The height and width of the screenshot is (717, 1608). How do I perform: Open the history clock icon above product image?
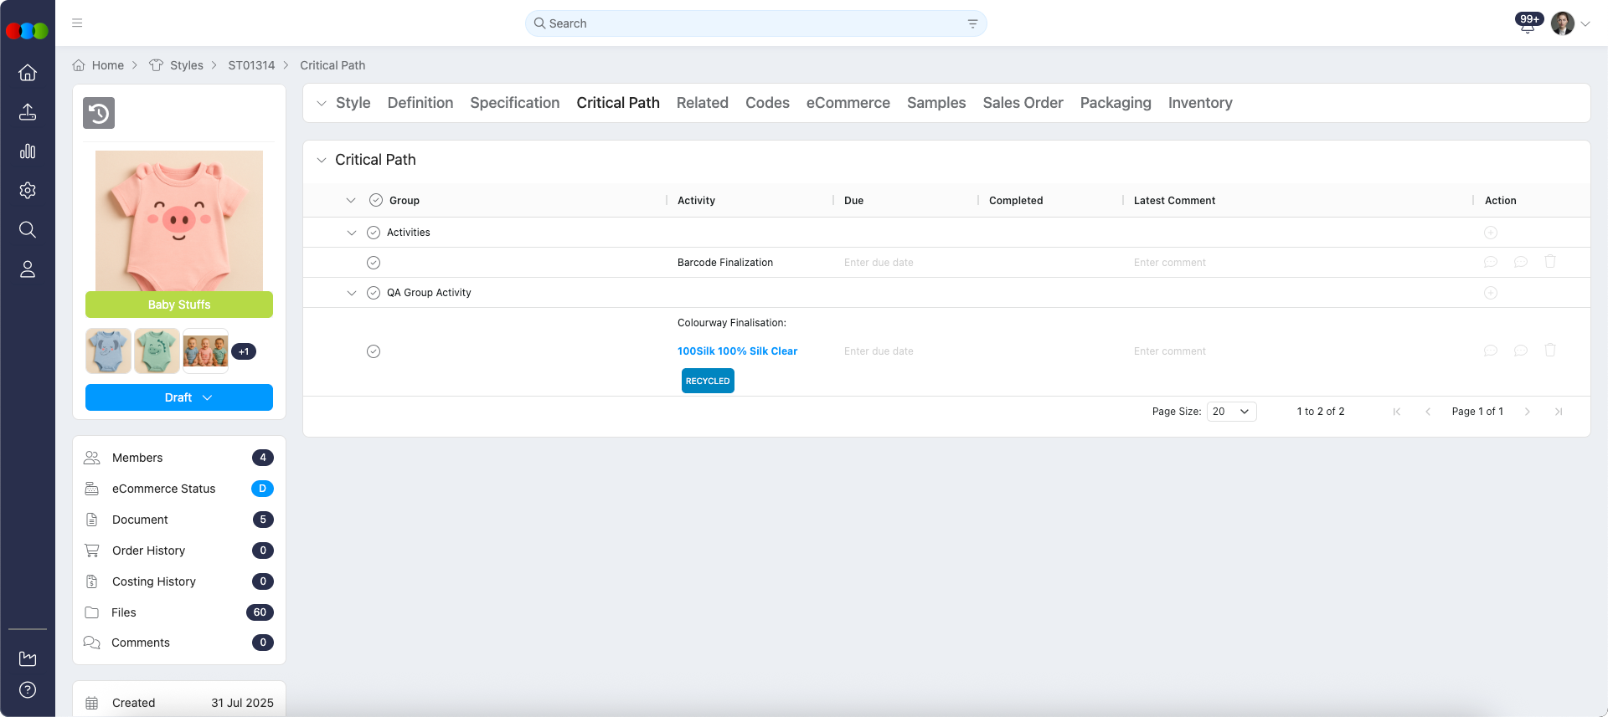coord(99,113)
